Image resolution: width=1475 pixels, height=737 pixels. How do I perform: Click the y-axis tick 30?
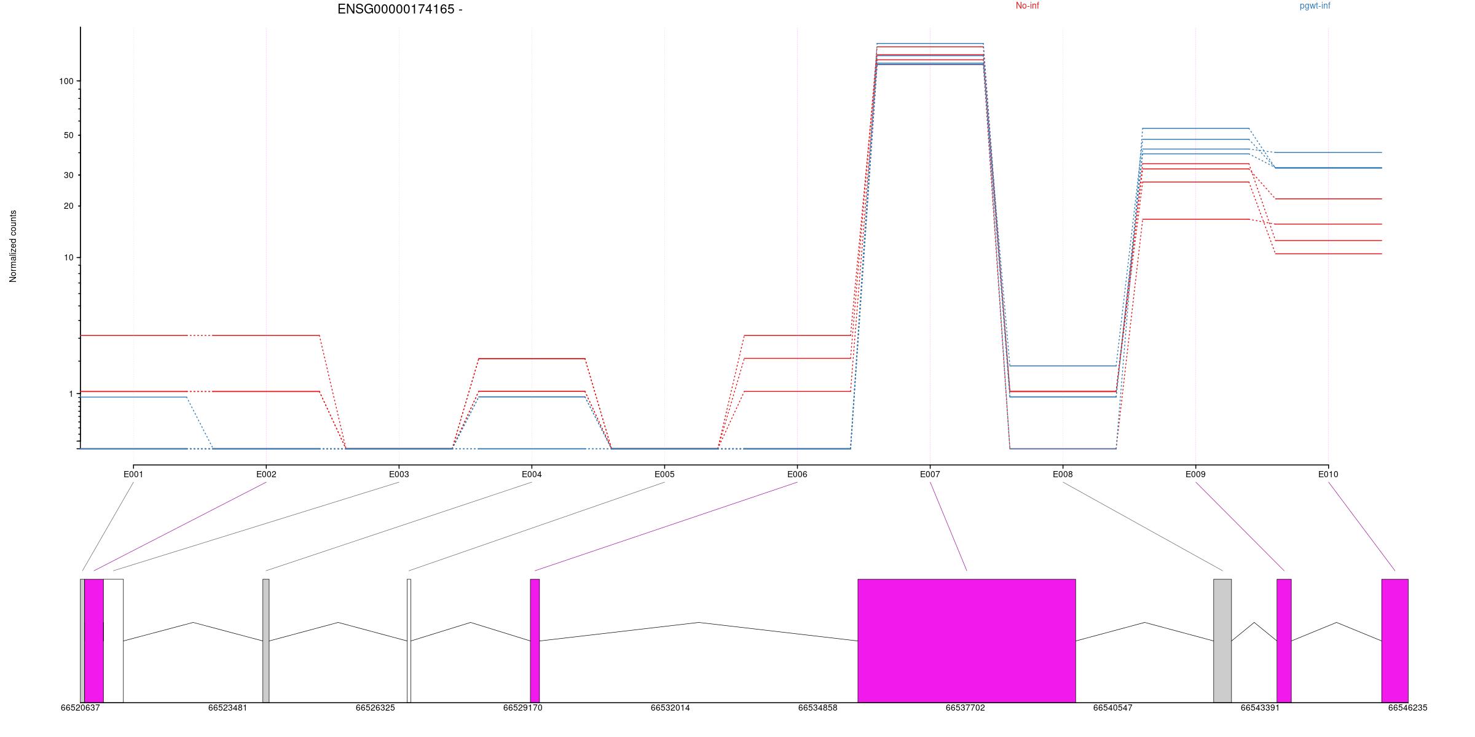coord(69,175)
